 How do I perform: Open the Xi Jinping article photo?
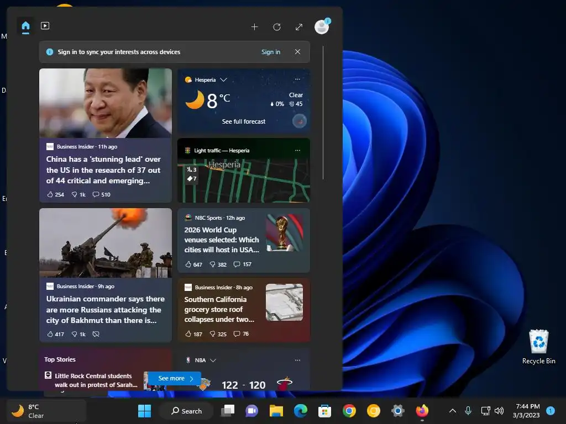(x=106, y=103)
